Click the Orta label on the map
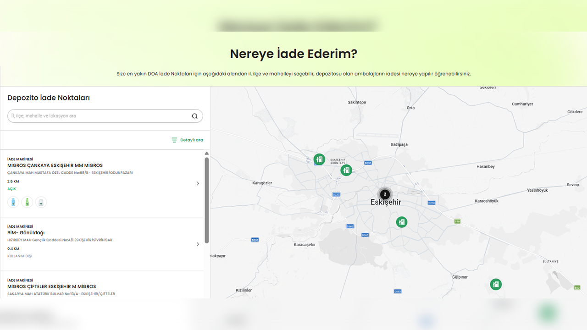Viewport: 587px width, 330px height. tap(410, 108)
